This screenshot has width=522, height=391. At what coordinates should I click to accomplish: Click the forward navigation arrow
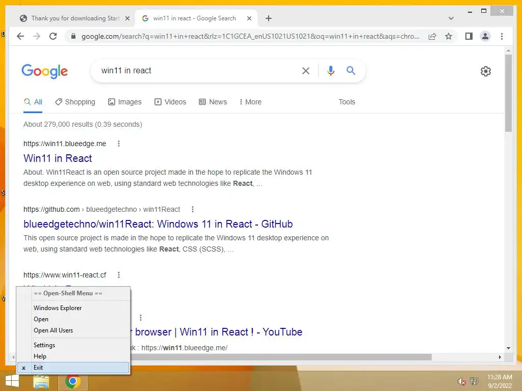pyautogui.click(x=37, y=36)
